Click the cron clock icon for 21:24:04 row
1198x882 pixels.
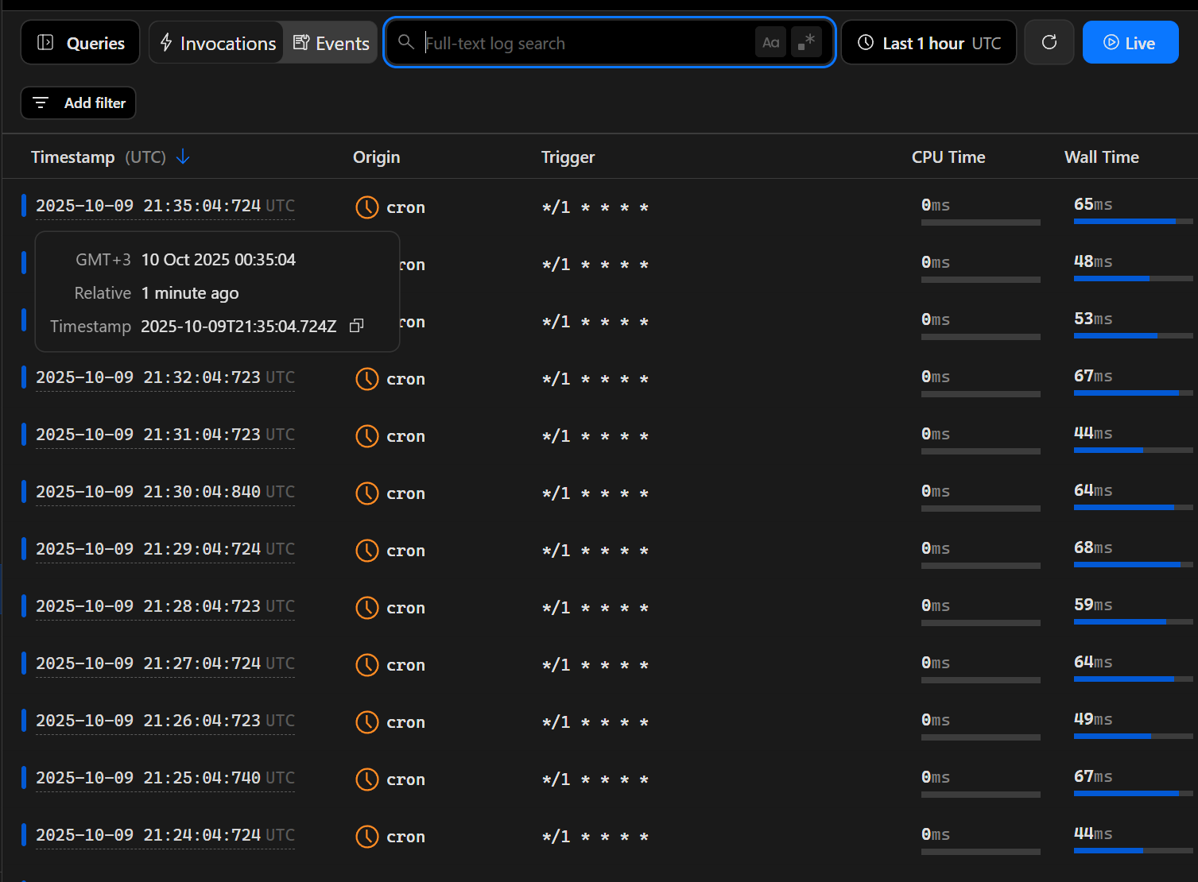click(366, 837)
